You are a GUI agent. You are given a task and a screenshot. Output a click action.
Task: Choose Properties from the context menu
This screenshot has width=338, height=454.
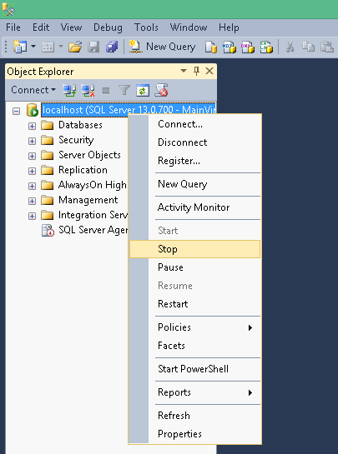pos(194,434)
